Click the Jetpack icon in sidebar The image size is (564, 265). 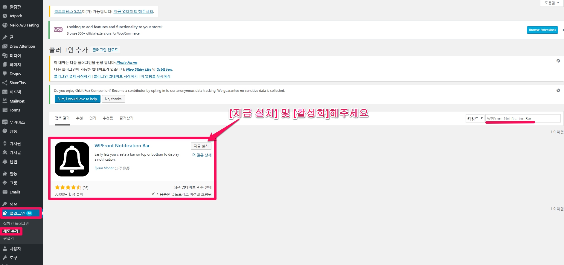5,16
